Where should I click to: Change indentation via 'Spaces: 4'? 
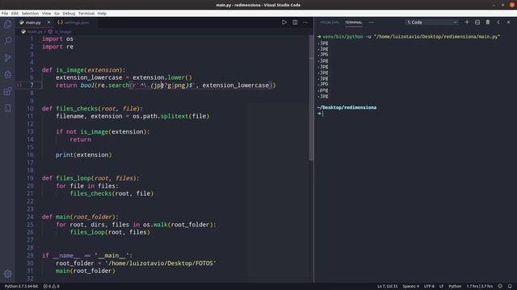(x=410, y=286)
